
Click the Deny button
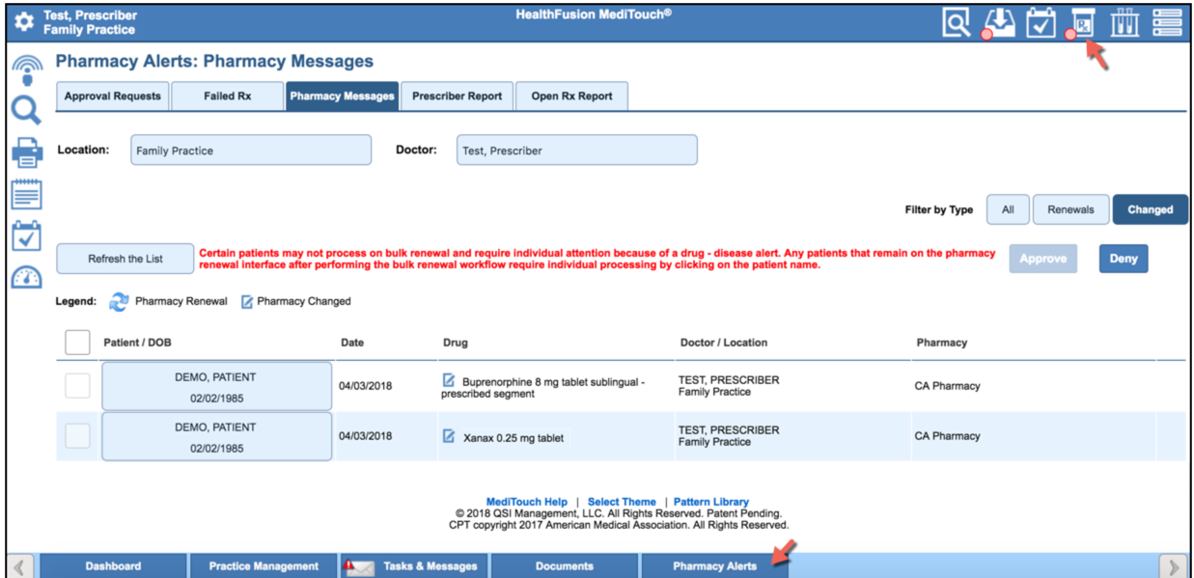coord(1123,258)
